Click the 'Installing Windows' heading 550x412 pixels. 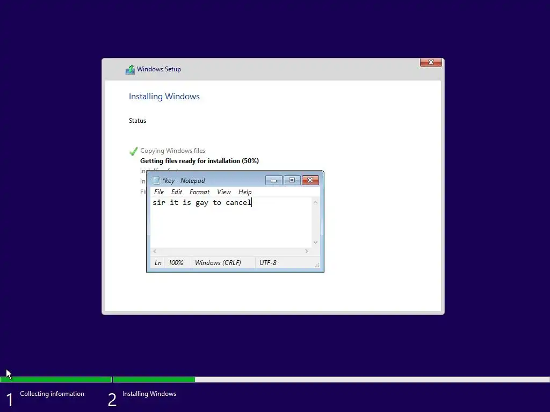pos(164,97)
